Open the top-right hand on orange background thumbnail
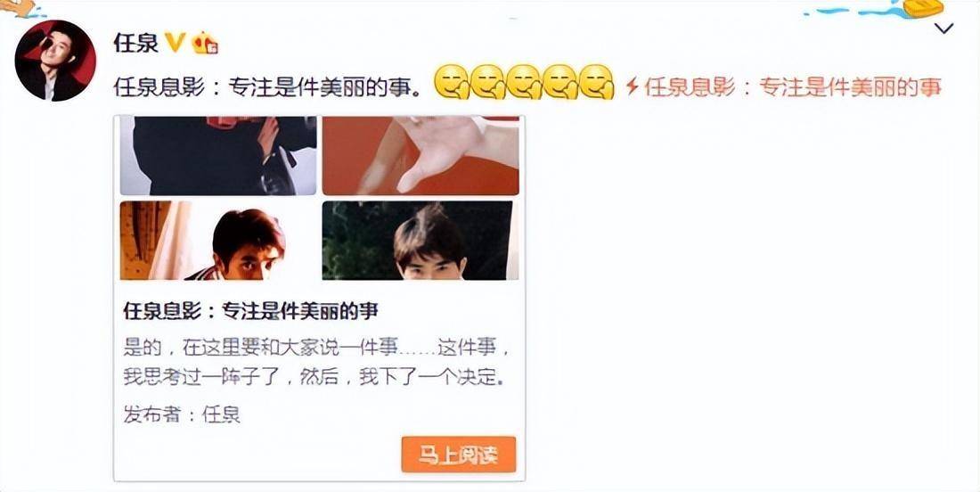 [421, 156]
